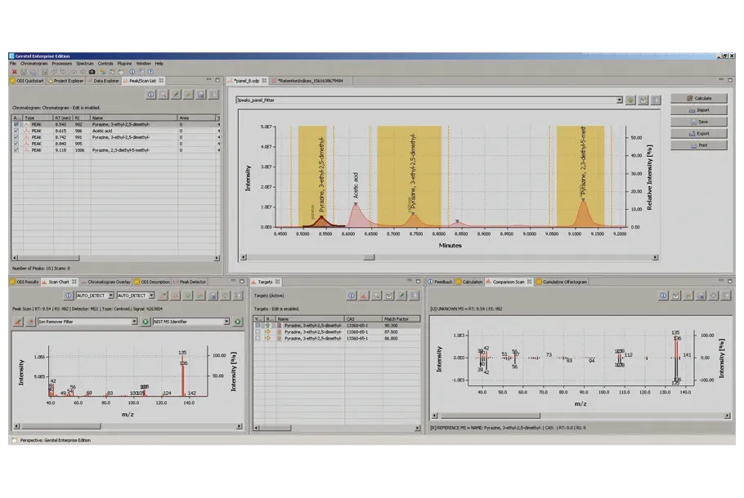This screenshot has width=744, height=498.
Task: Toggle checkbox for Pyrazine, 2,3-diethyl-5-methyl- peak
Action: point(16,150)
